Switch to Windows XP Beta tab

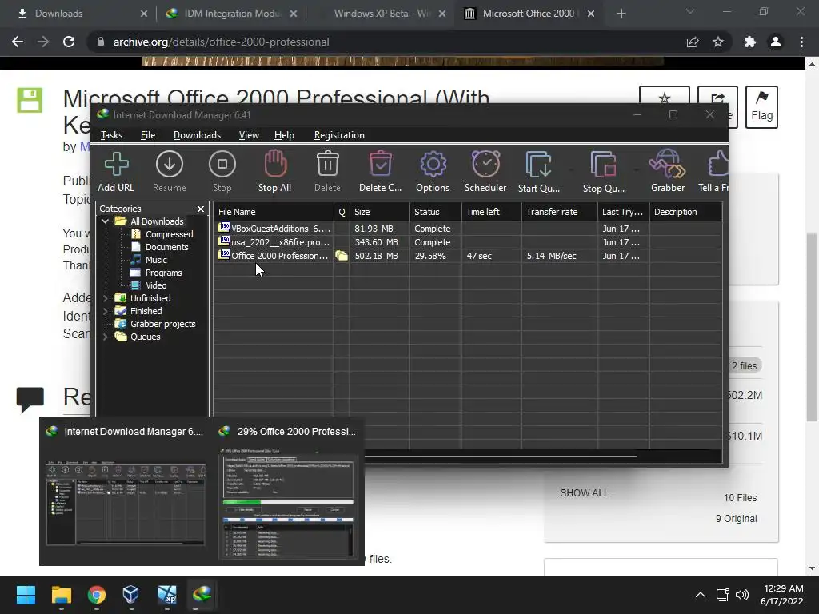(380, 14)
